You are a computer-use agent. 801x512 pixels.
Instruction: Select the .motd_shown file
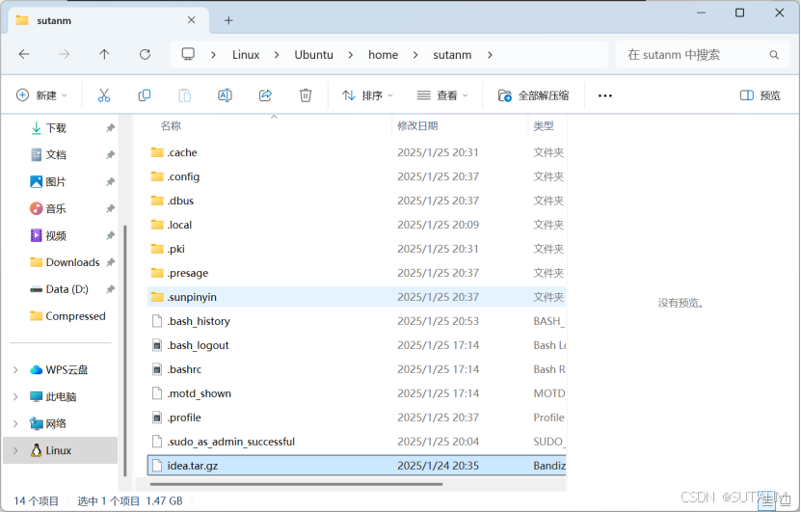coord(356,393)
